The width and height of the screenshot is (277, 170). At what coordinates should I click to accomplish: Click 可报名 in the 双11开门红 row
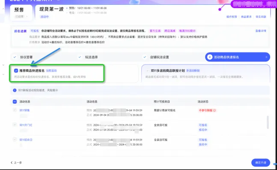tap(203, 125)
